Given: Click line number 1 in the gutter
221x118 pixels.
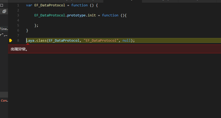Looking at the screenshot, I should (x=18, y=5).
